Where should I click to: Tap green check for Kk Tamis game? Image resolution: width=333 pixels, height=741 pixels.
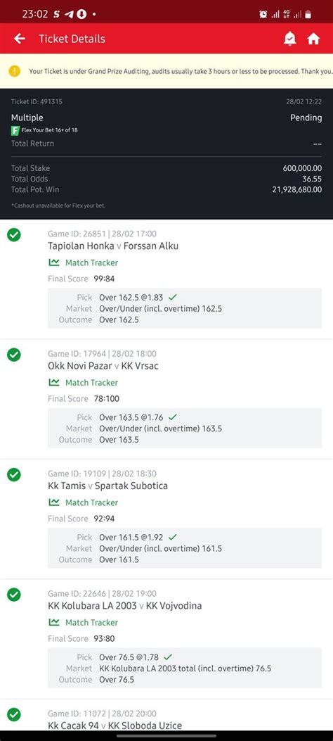(14, 474)
